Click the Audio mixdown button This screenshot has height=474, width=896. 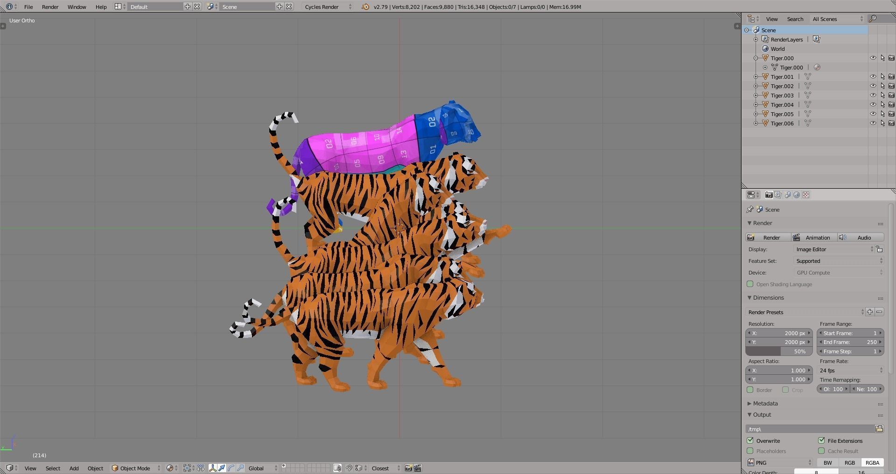(861, 237)
